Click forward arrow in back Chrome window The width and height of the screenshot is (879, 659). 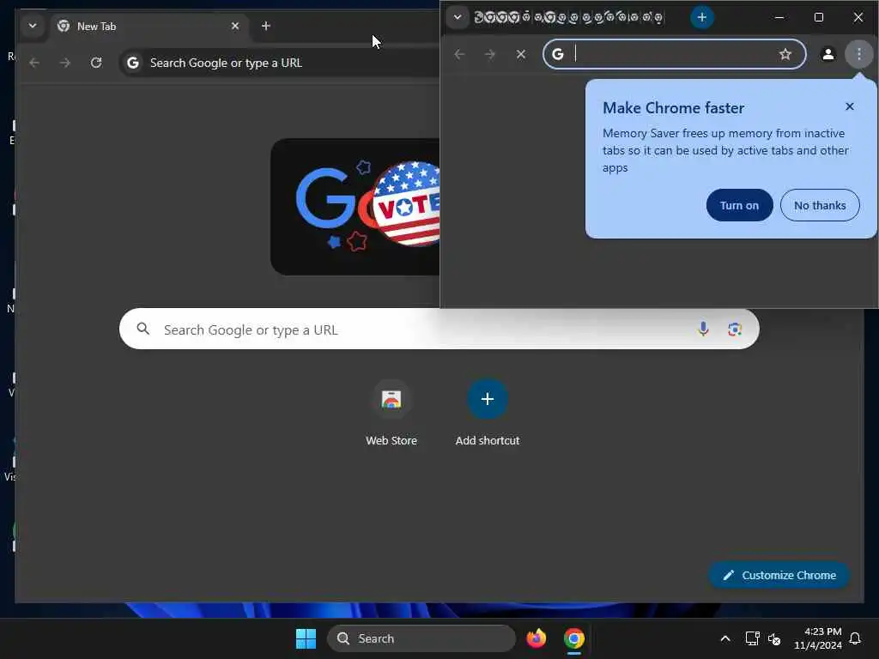(65, 63)
